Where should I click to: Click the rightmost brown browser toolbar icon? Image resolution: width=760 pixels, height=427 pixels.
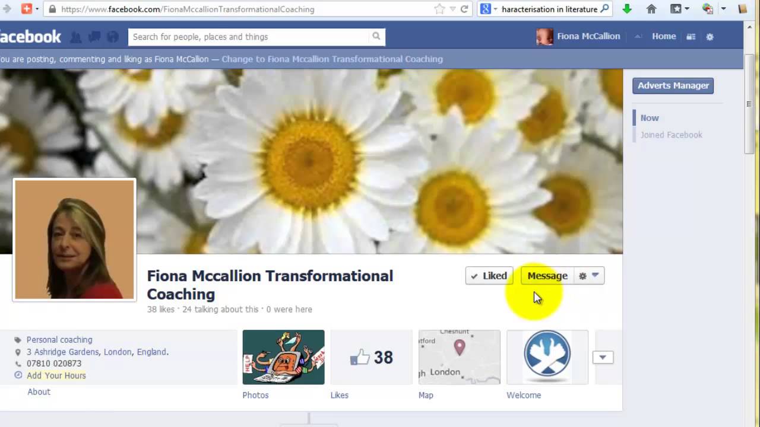click(x=742, y=9)
